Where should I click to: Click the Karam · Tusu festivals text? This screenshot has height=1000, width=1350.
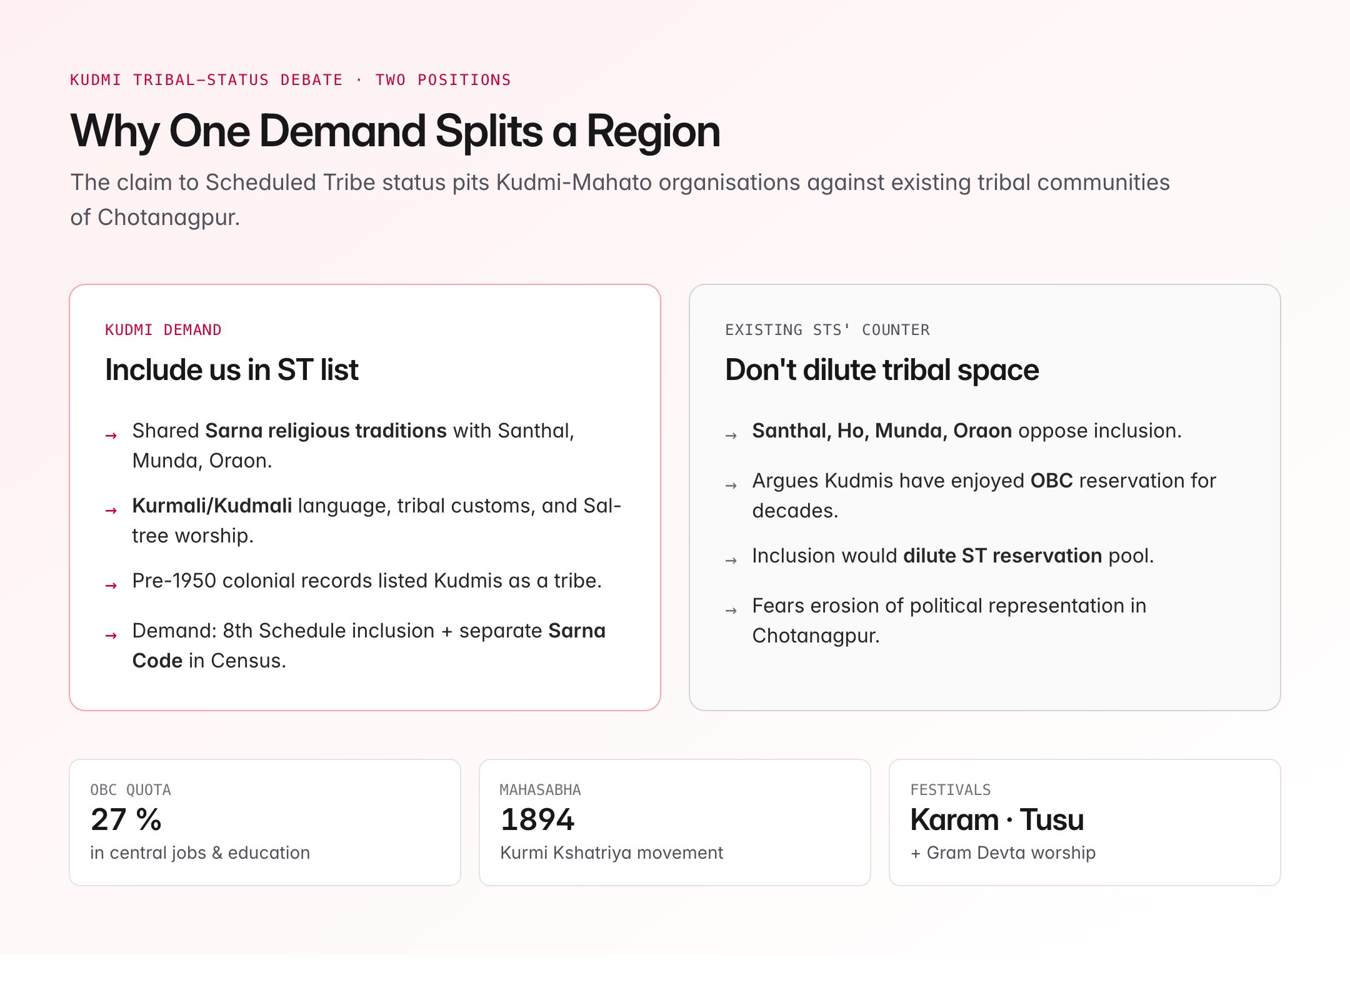997,819
